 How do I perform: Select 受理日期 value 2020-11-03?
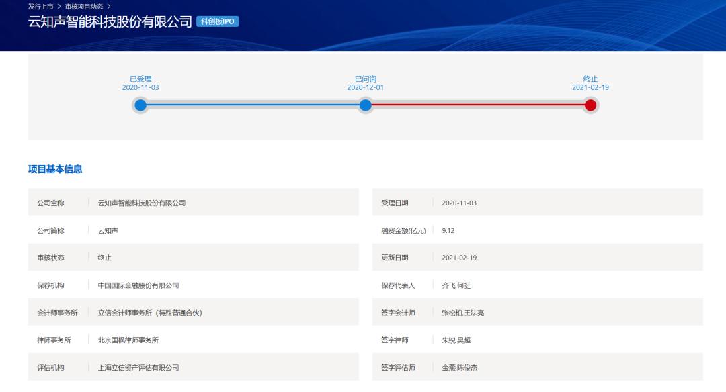tap(459, 203)
